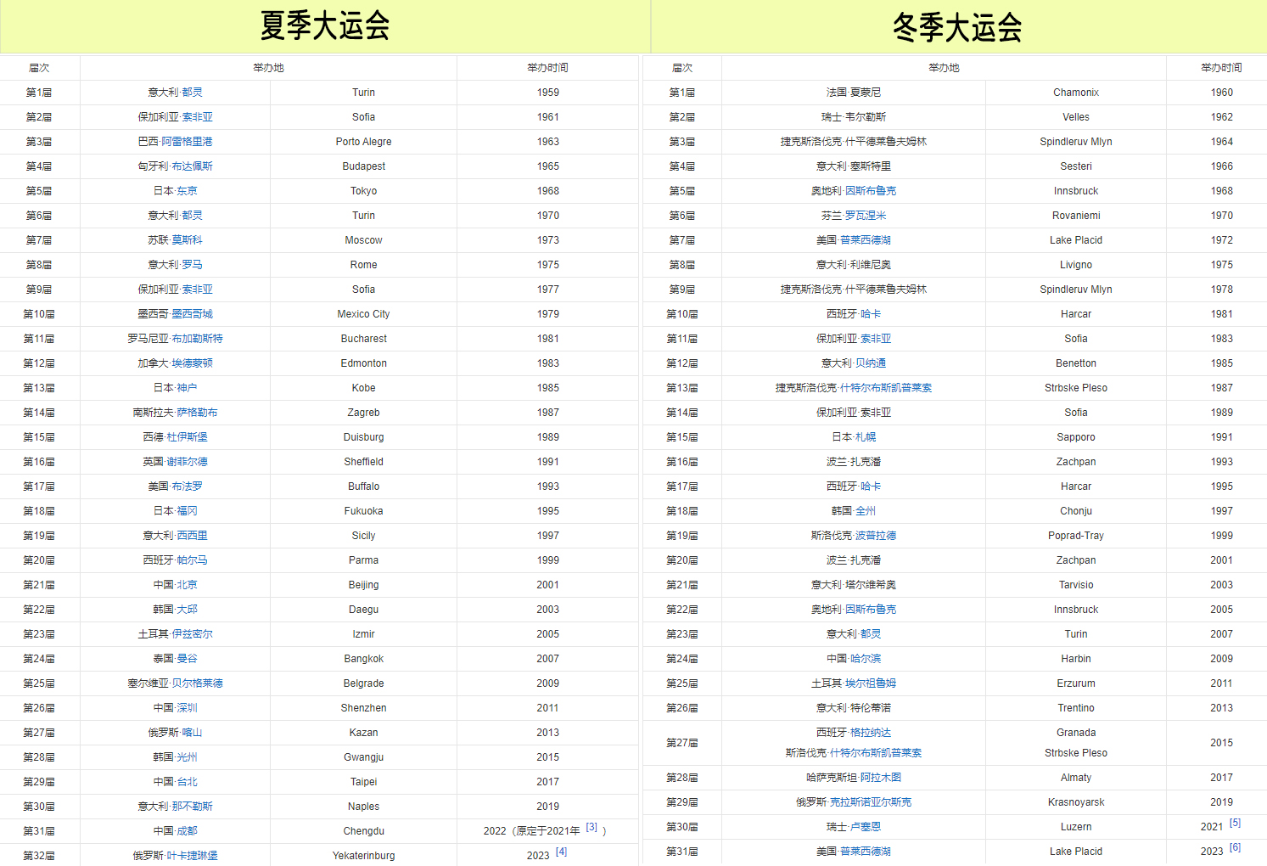Click the 阿拉木图 link
Viewport: 1267px width, 866px height.
(881, 778)
